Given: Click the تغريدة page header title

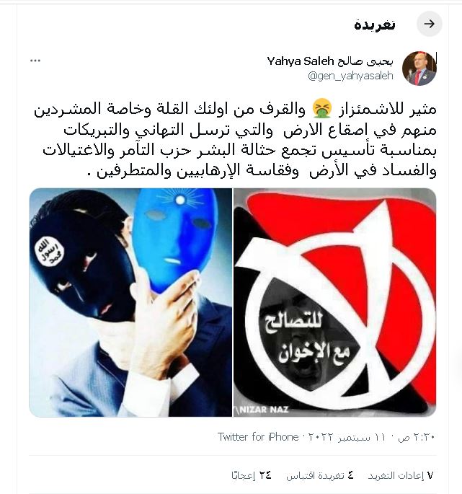Looking at the screenshot, I should point(375,25).
